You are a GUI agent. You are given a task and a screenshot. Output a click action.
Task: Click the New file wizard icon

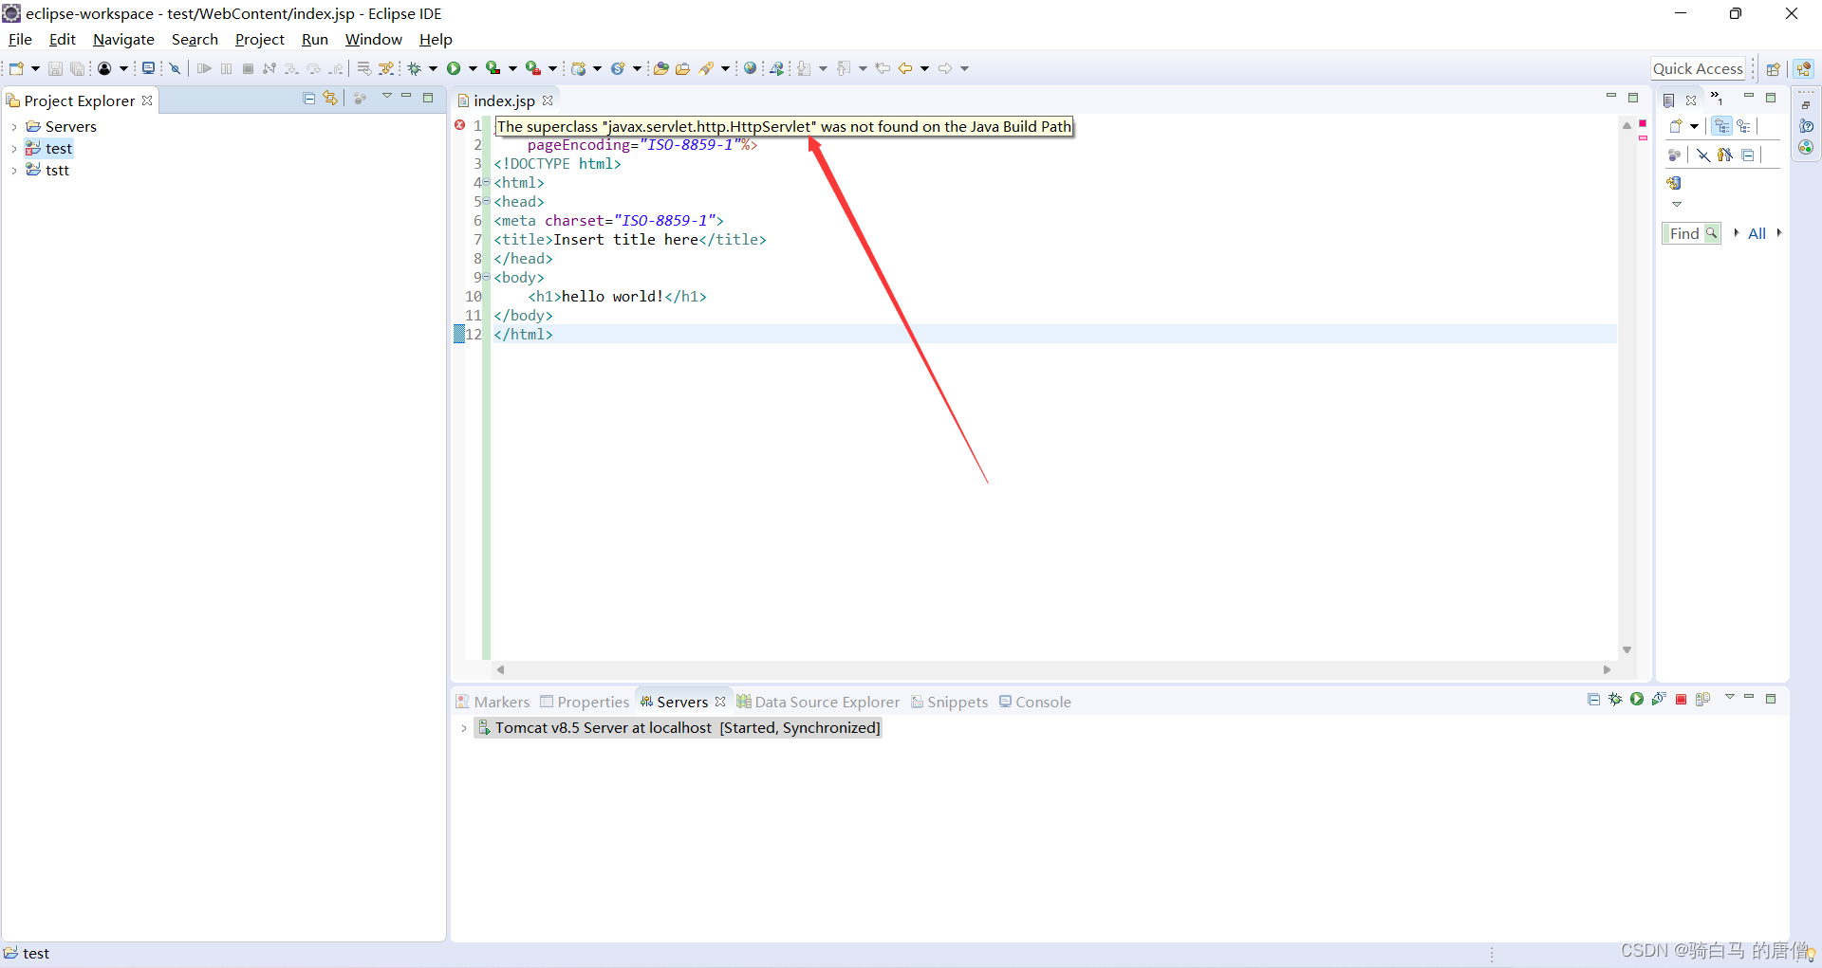(16, 68)
